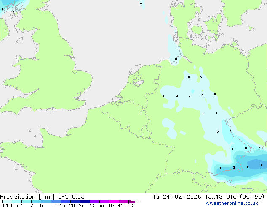Click the "Precipitation [mm]" title text
This screenshot has height=207, width=267.
27,197
